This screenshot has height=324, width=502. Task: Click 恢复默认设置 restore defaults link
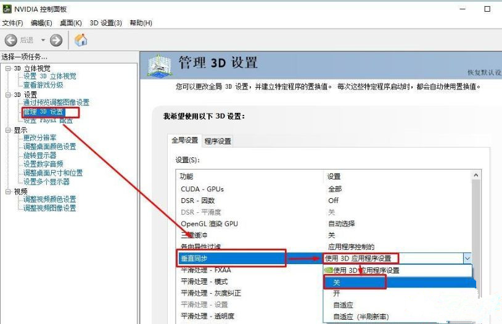tap(485, 72)
